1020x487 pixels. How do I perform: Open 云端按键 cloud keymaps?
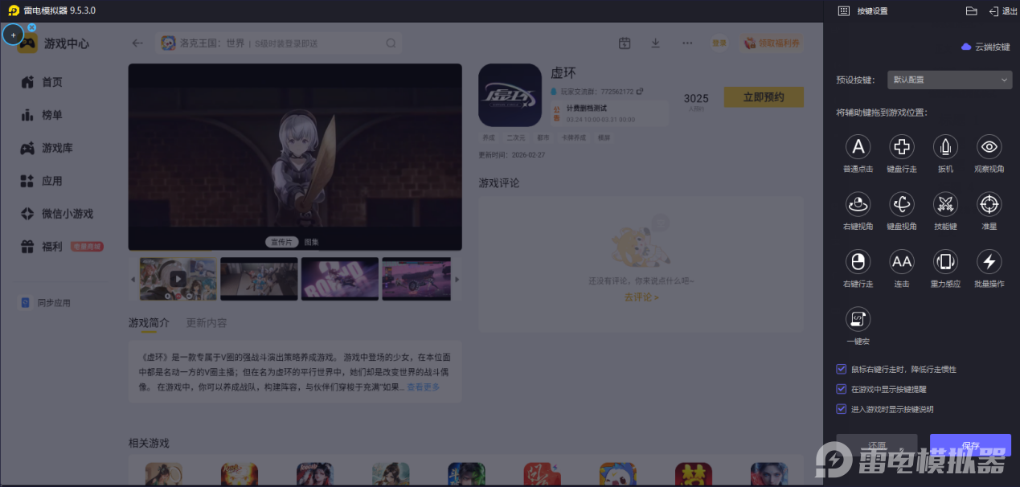(985, 47)
